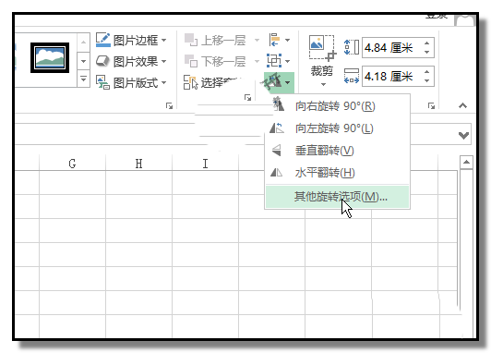Click Bring Forward (上移一层) button

(215, 40)
